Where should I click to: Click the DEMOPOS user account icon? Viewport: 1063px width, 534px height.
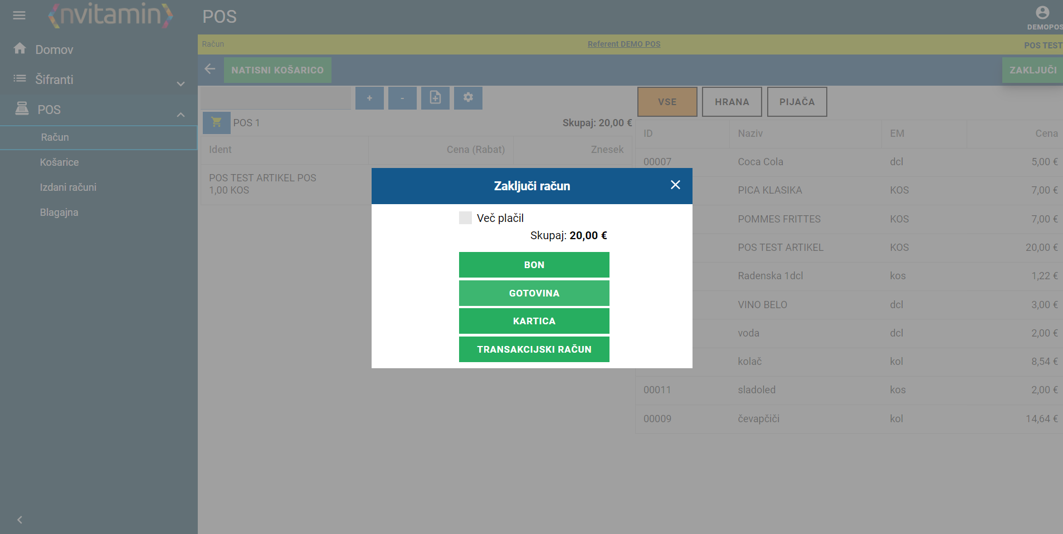(1042, 12)
